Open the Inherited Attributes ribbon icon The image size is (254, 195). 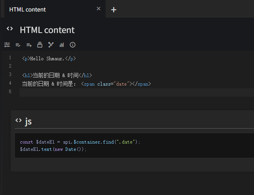point(29,45)
